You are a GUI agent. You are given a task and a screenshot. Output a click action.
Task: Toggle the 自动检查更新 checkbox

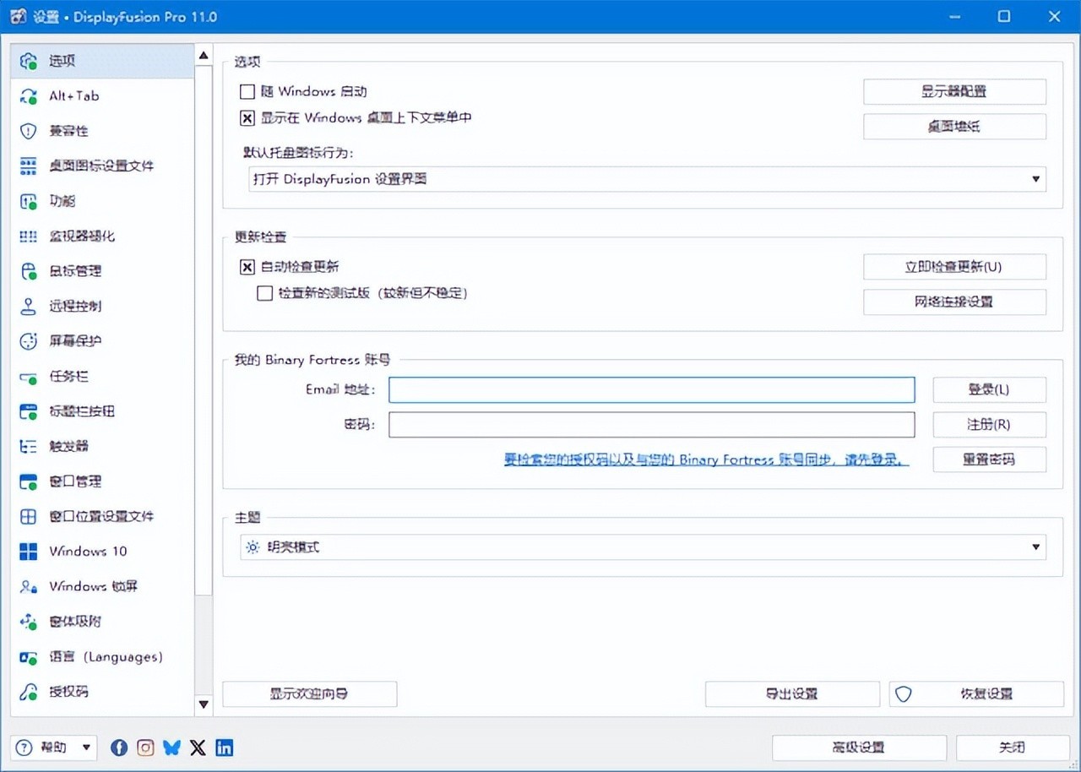coord(247,267)
